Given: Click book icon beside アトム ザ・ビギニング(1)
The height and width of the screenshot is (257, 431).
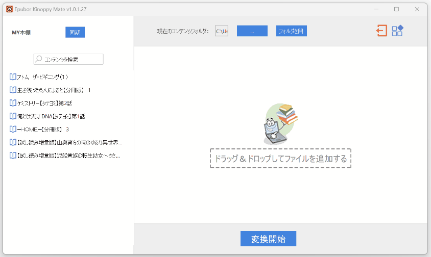Looking at the screenshot, I should click(13, 77).
